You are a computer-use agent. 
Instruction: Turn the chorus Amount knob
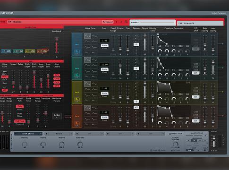point(80,144)
